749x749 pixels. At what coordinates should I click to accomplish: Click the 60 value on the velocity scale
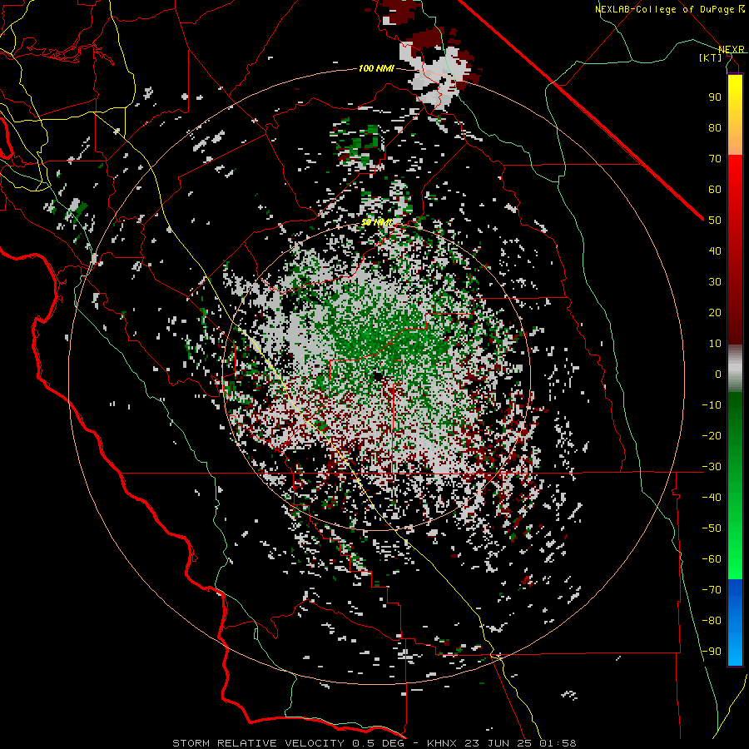click(x=715, y=190)
